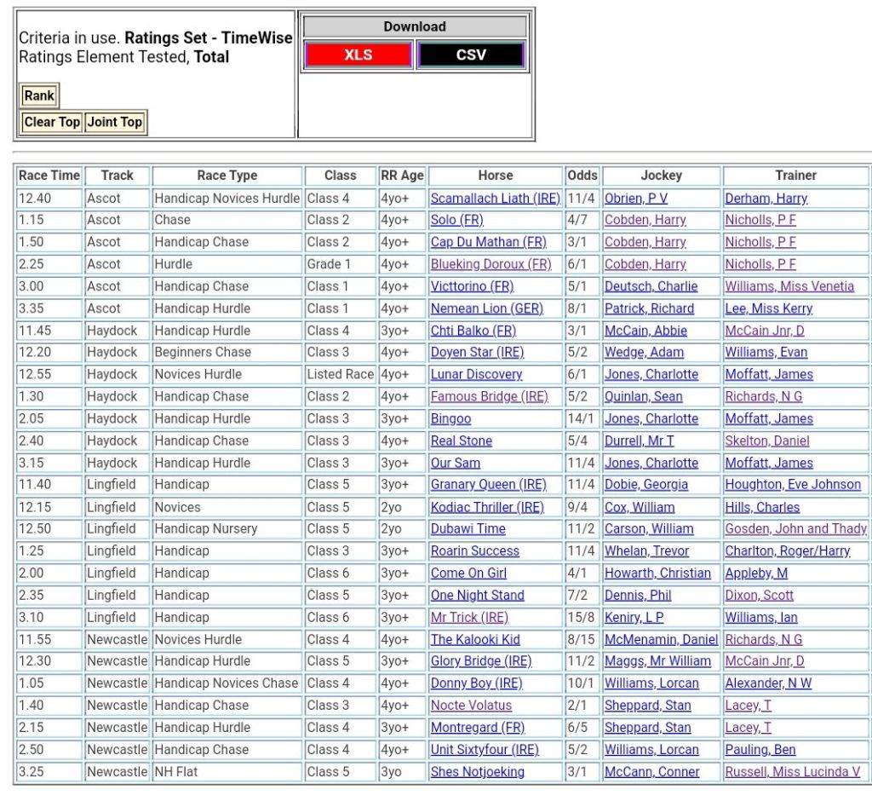Open The Kalooki Kid horse link

[475, 639]
